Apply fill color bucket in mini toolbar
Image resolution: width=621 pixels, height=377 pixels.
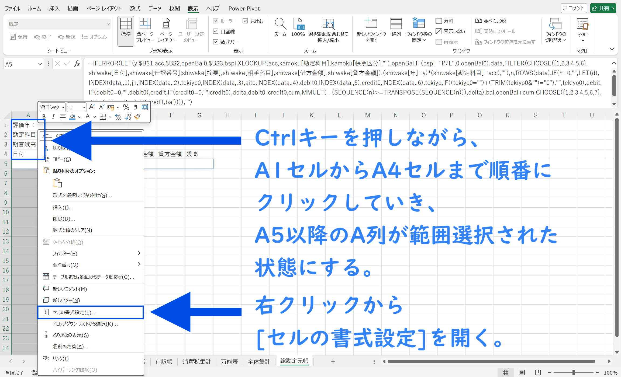click(x=72, y=117)
